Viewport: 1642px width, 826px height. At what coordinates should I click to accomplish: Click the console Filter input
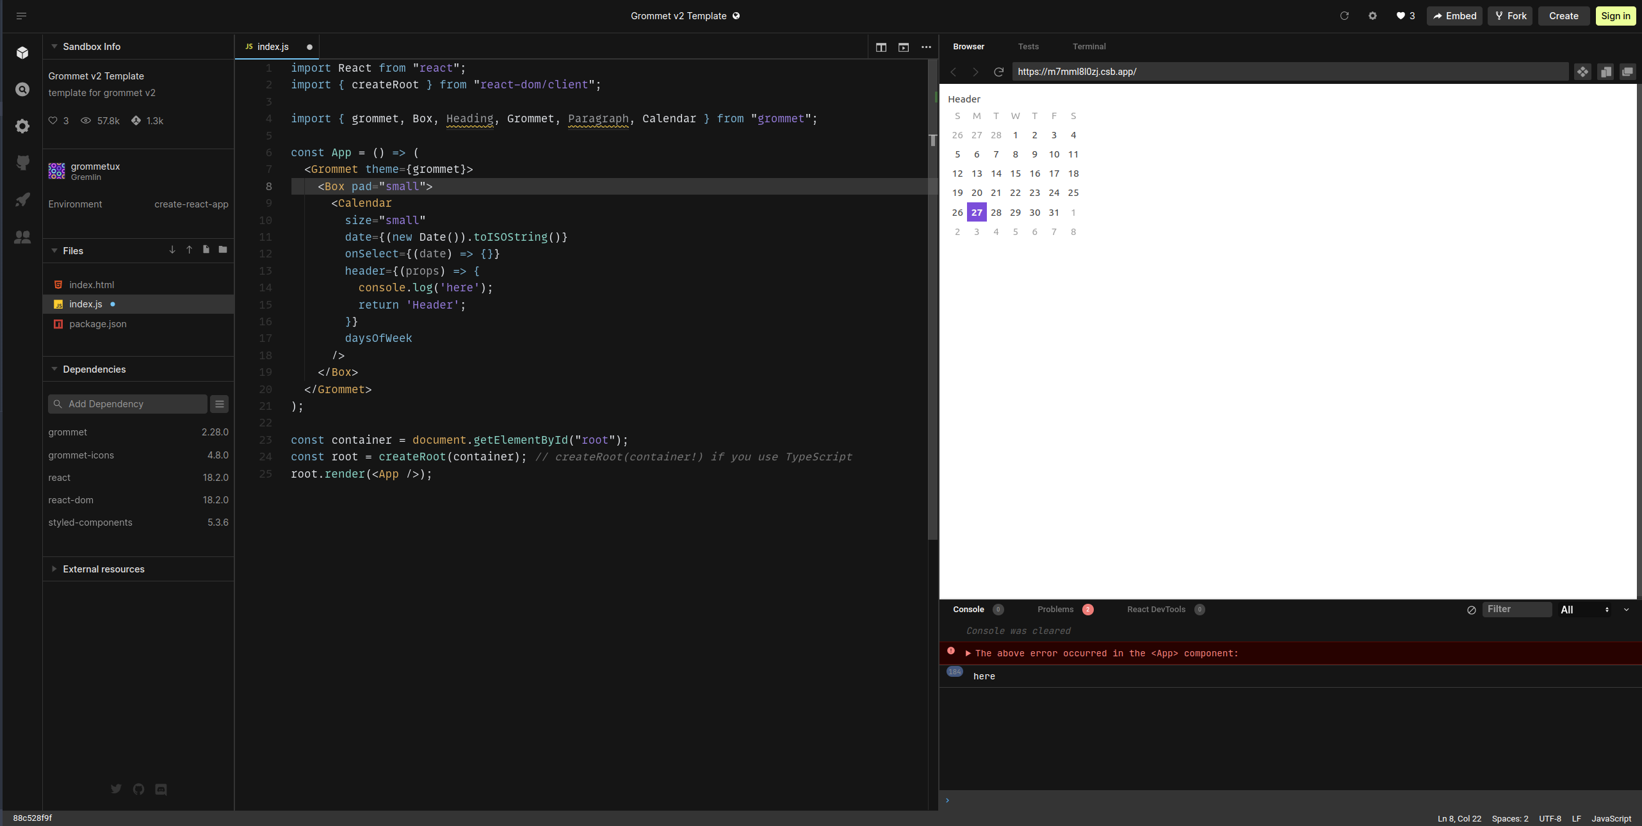[1516, 610]
